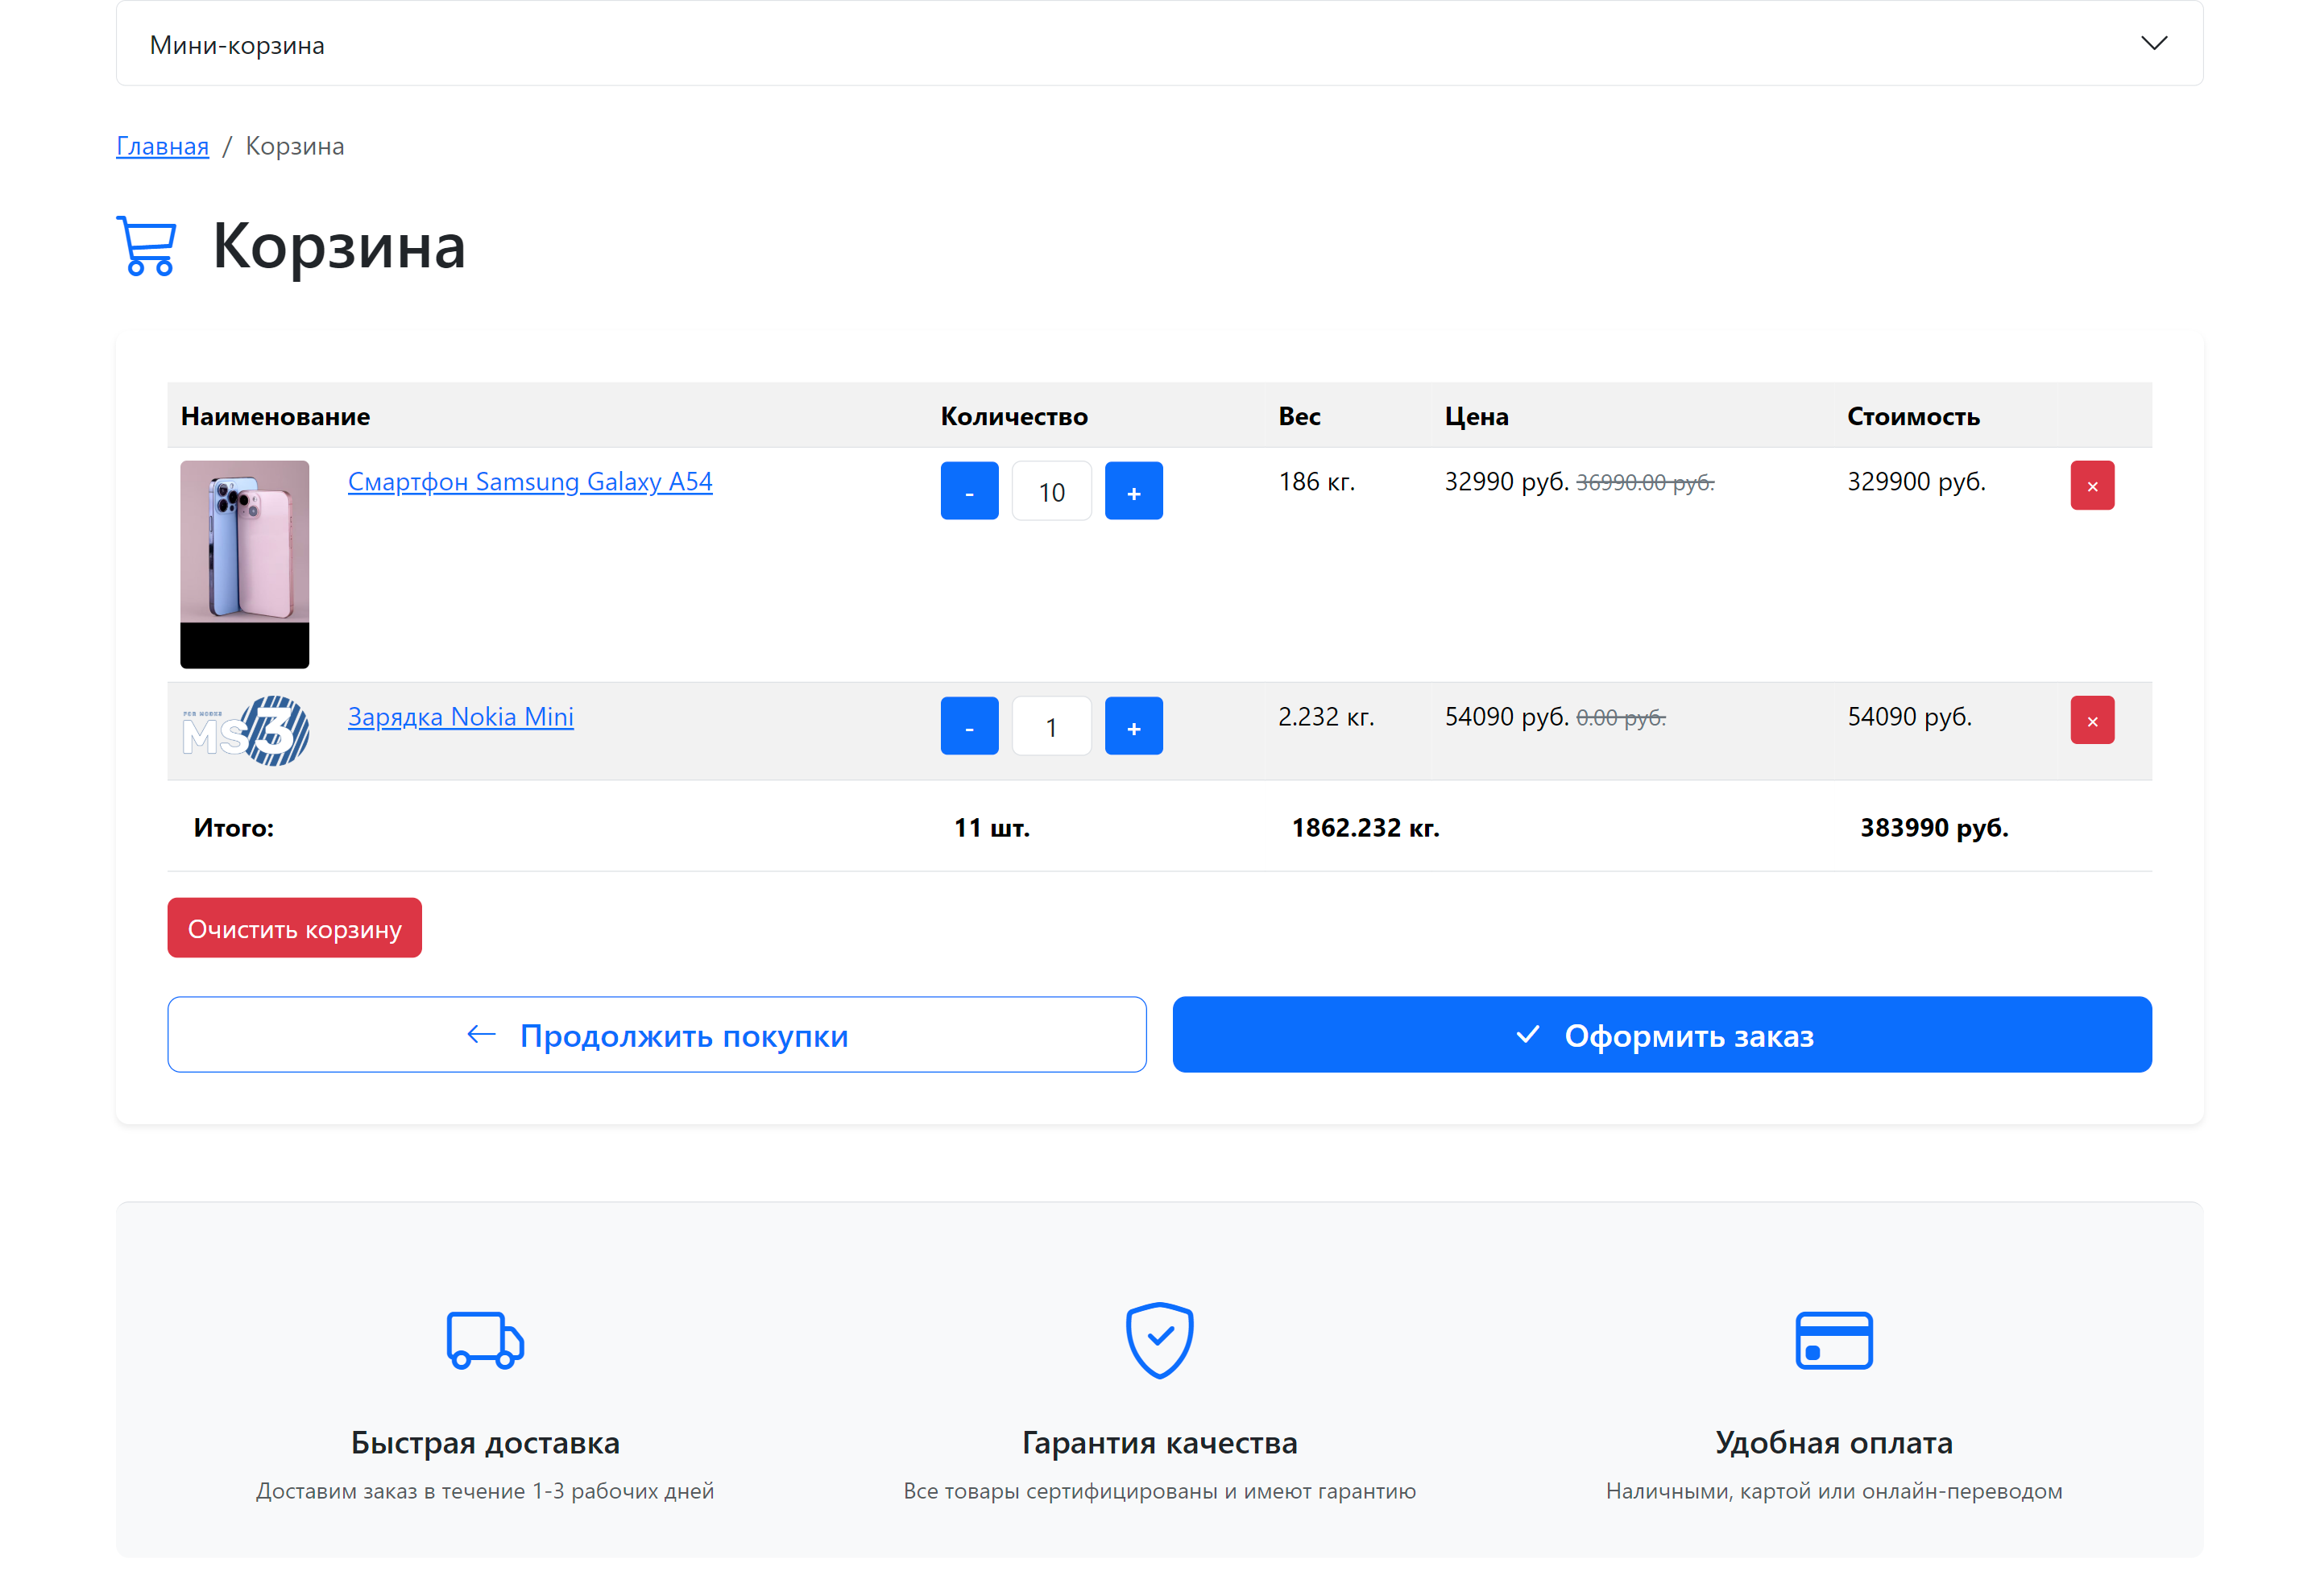Focus the Samsung quantity field showing 10
The height and width of the screenshot is (1596, 2320).
tap(1050, 491)
